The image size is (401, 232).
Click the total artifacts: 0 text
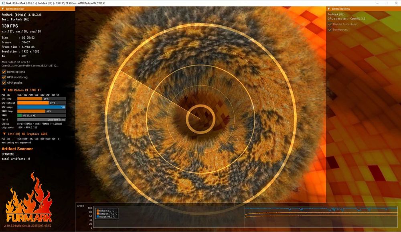tap(16, 159)
